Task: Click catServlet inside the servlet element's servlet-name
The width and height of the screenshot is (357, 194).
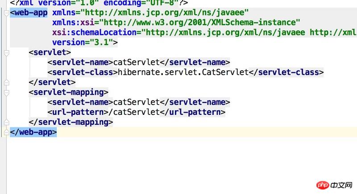Action: click(137, 62)
